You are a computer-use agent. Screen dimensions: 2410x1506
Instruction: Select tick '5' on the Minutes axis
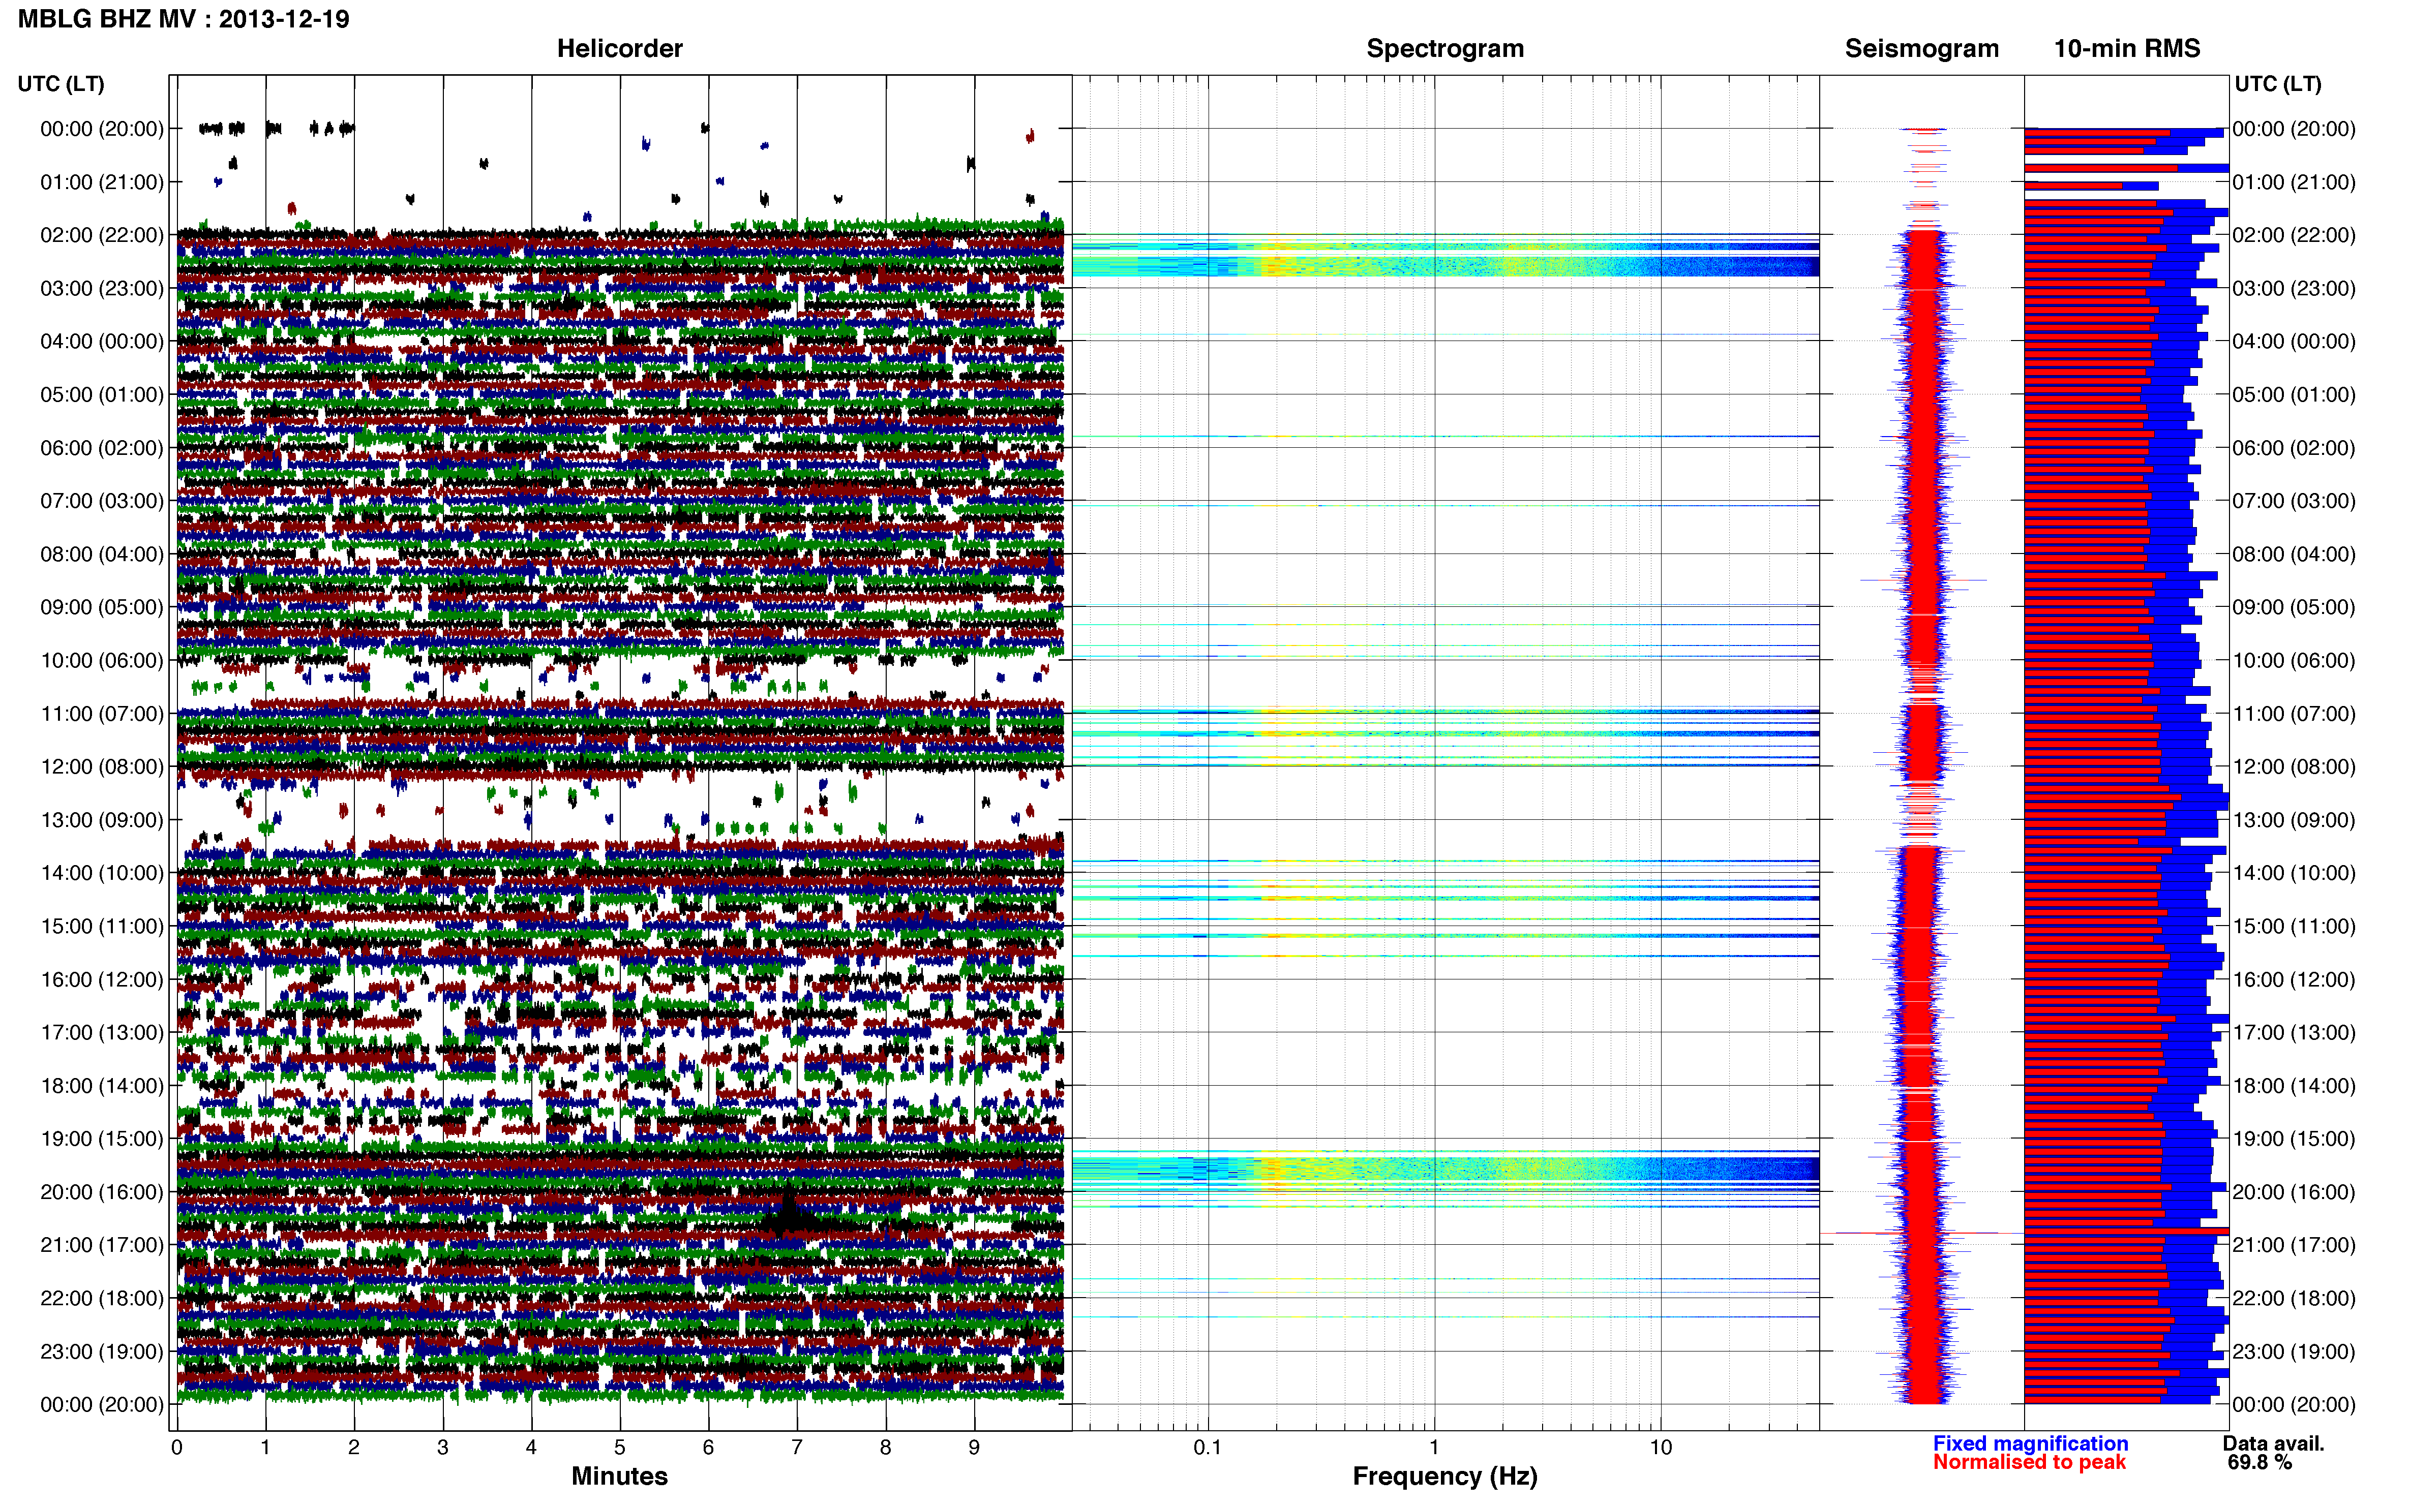tap(620, 1448)
